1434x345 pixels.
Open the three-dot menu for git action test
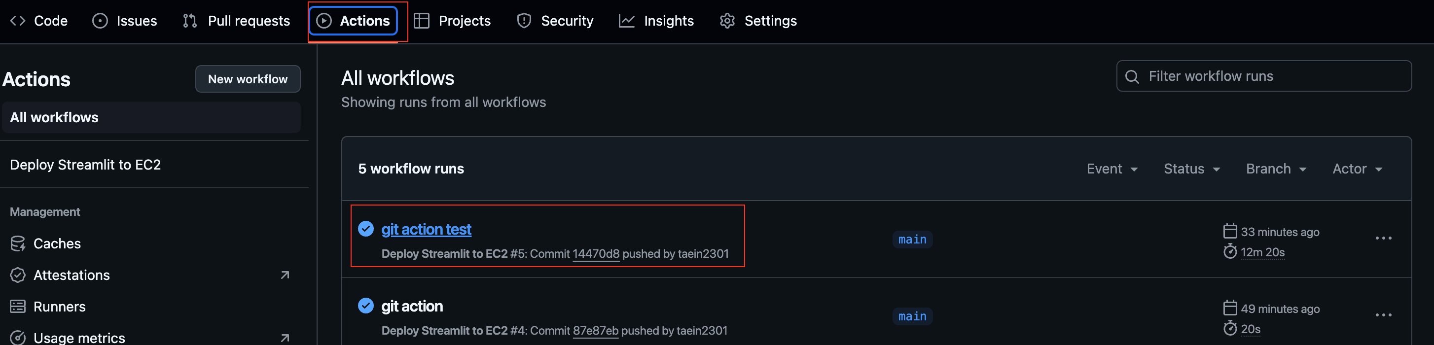pyautogui.click(x=1383, y=238)
